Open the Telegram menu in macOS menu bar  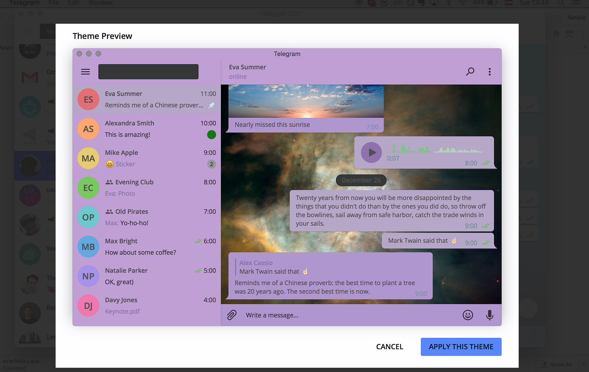(24, 3)
